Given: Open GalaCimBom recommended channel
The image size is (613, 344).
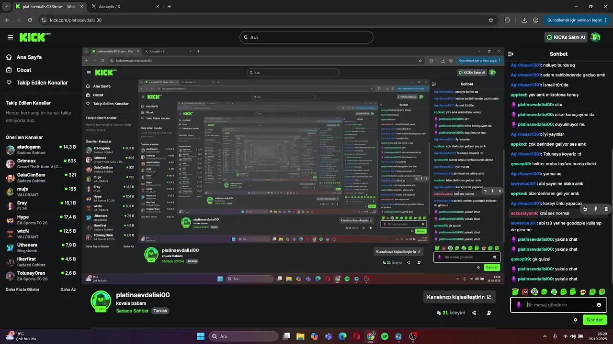Looking at the screenshot, I should click(40, 178).
